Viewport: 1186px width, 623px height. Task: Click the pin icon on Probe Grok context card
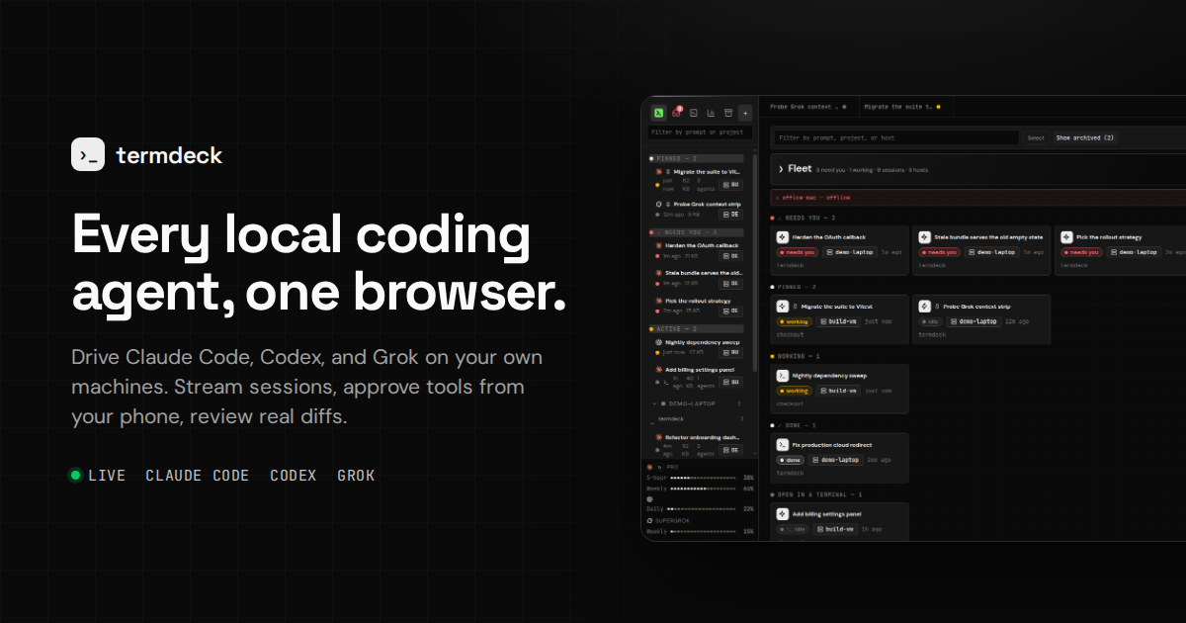tap(939, 307)
